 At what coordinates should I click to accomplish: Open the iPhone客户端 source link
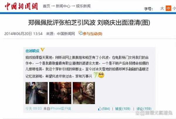click(61, 108)
